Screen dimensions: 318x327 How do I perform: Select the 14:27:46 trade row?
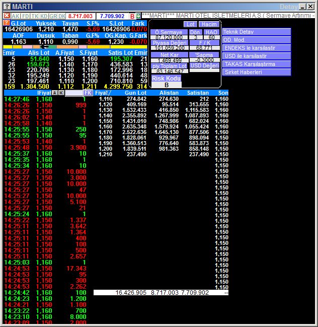coord(45,99)
